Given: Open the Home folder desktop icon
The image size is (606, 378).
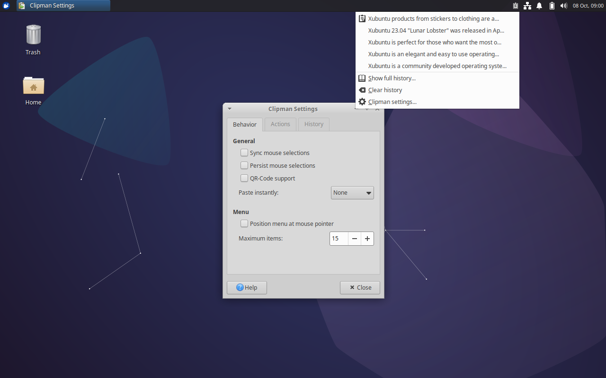Looking at the screenshot, I should point(33,91).
